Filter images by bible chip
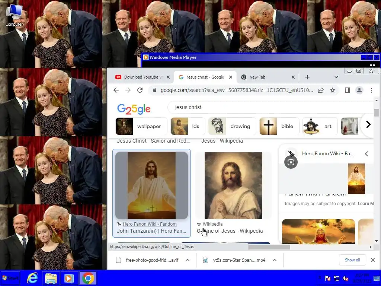381x286 pixels. pyautogui.click(x=279, y=126)
